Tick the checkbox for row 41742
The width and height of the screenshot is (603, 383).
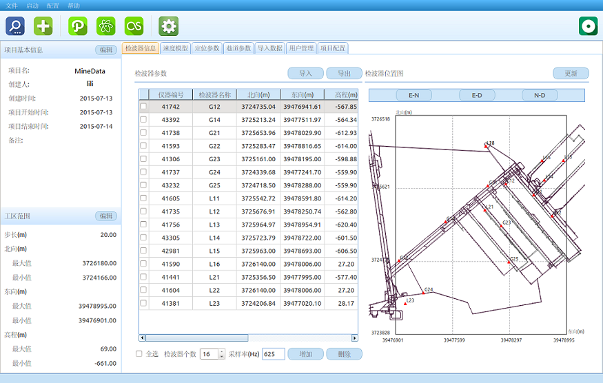[143, 107]
